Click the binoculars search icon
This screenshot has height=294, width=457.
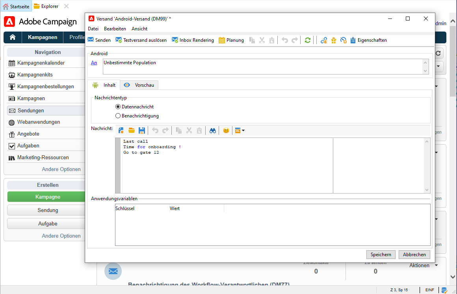(x=212, y=130)
